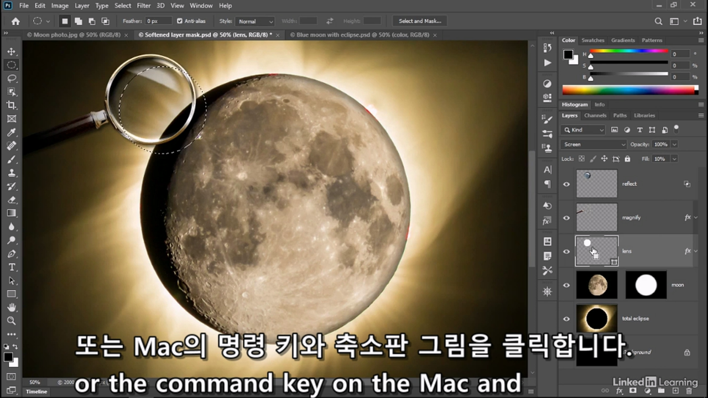
Task: Select the Clone Stamp tool
Action: pos(12,173)
